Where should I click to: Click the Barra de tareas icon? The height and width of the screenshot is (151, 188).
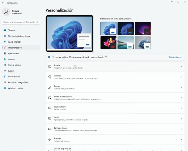[x=50, y=129]
